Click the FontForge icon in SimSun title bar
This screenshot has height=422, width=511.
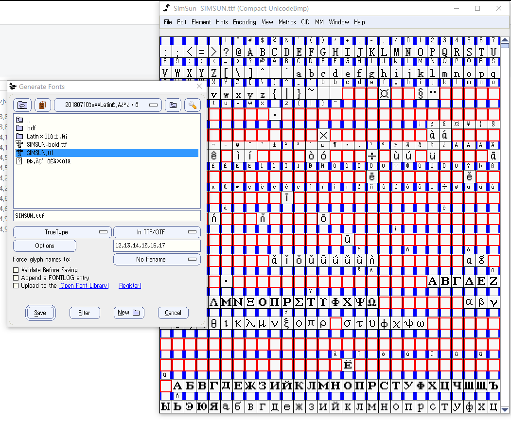coord(167,8)
